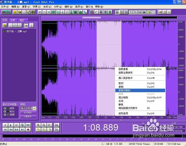Click the auto-play button below the dropdown
Viewport: 186px width, 146px height.
coord(28,113)
